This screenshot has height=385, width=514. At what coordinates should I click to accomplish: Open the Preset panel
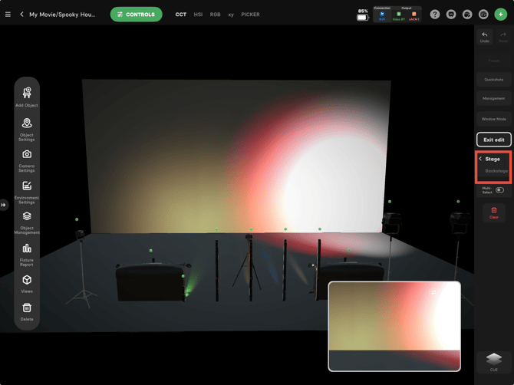(x=494, y=61)
